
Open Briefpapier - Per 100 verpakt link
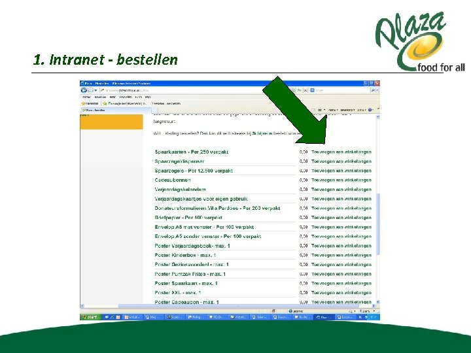(188, 217)
